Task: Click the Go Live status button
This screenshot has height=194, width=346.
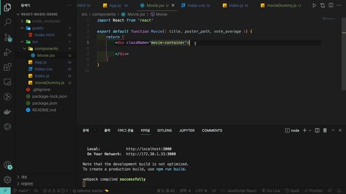Action: [271, 191]
